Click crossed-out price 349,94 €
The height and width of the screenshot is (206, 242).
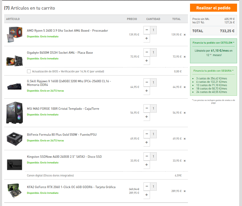[x=134, y=189]
